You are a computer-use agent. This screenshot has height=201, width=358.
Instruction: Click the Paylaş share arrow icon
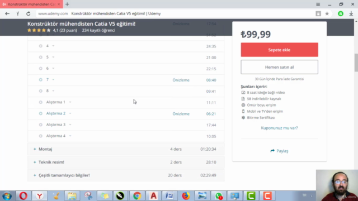coord(272,151)
